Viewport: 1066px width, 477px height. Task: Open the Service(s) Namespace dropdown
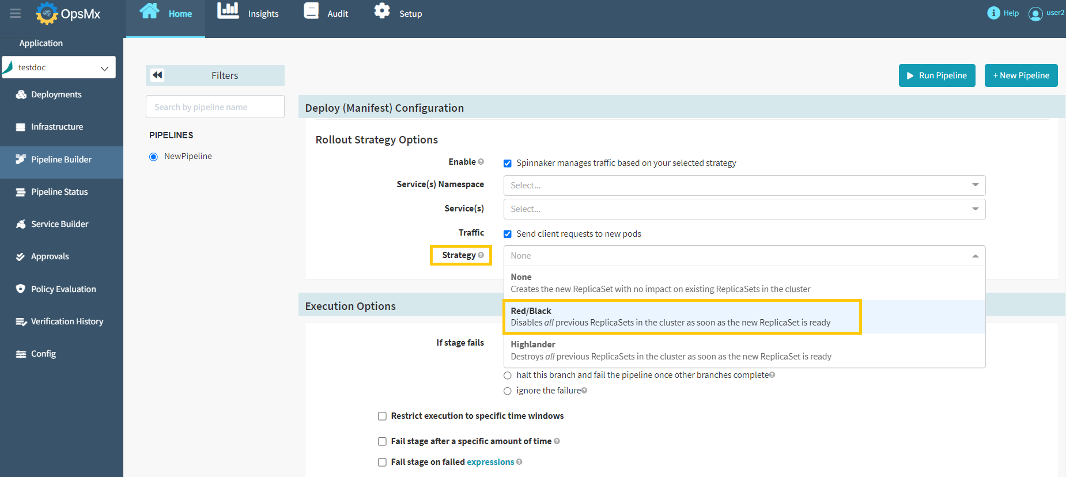[x=744, y=185]
